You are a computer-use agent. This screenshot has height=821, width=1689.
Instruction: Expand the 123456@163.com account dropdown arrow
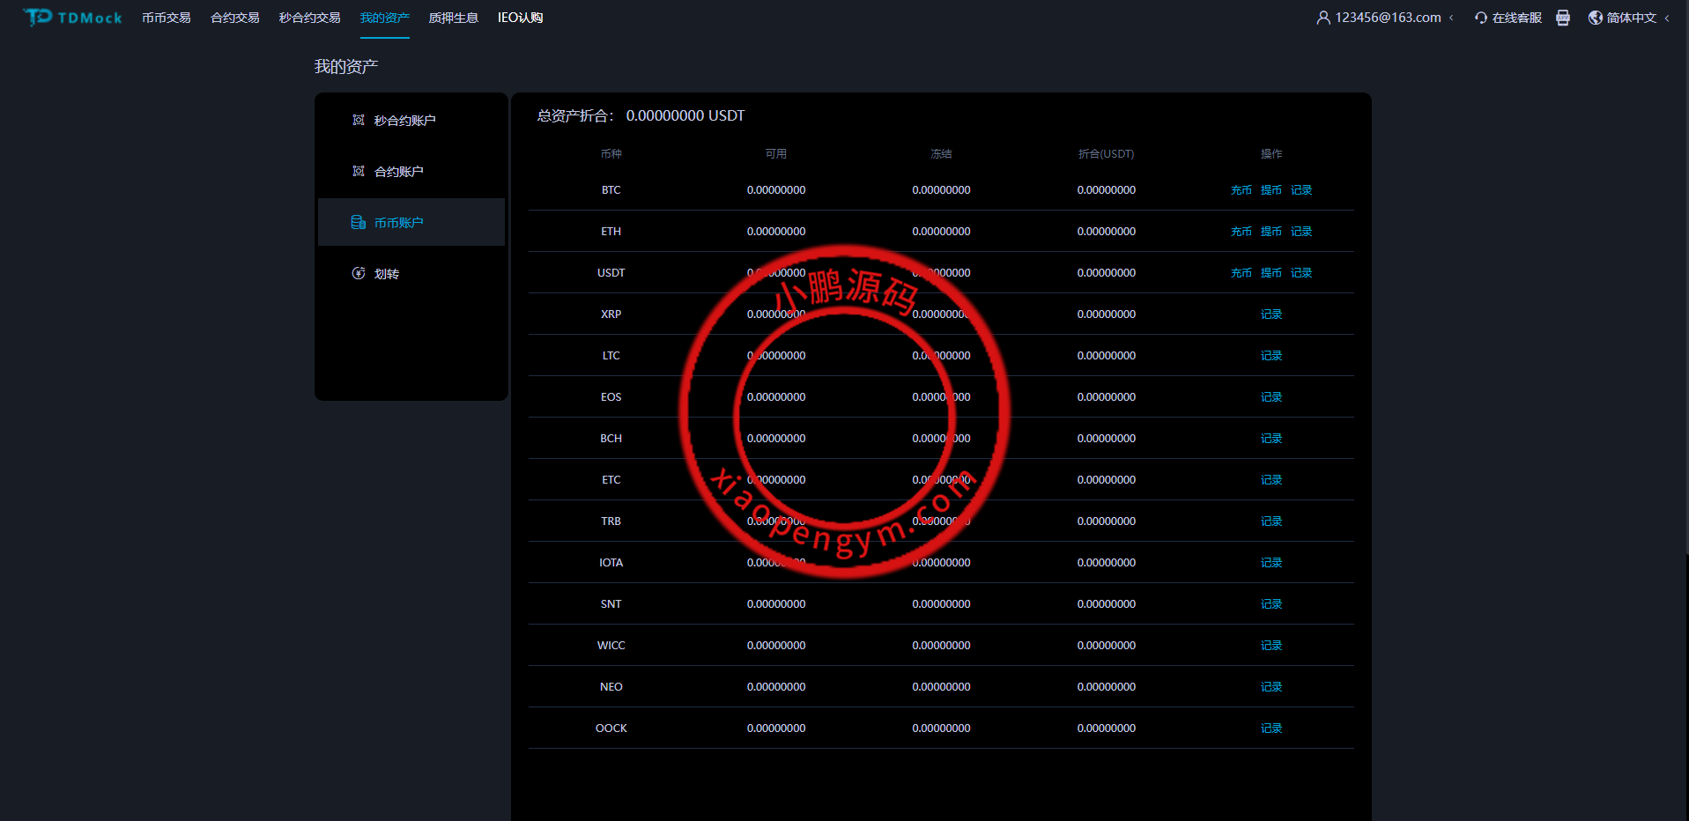click(1451, 18)
